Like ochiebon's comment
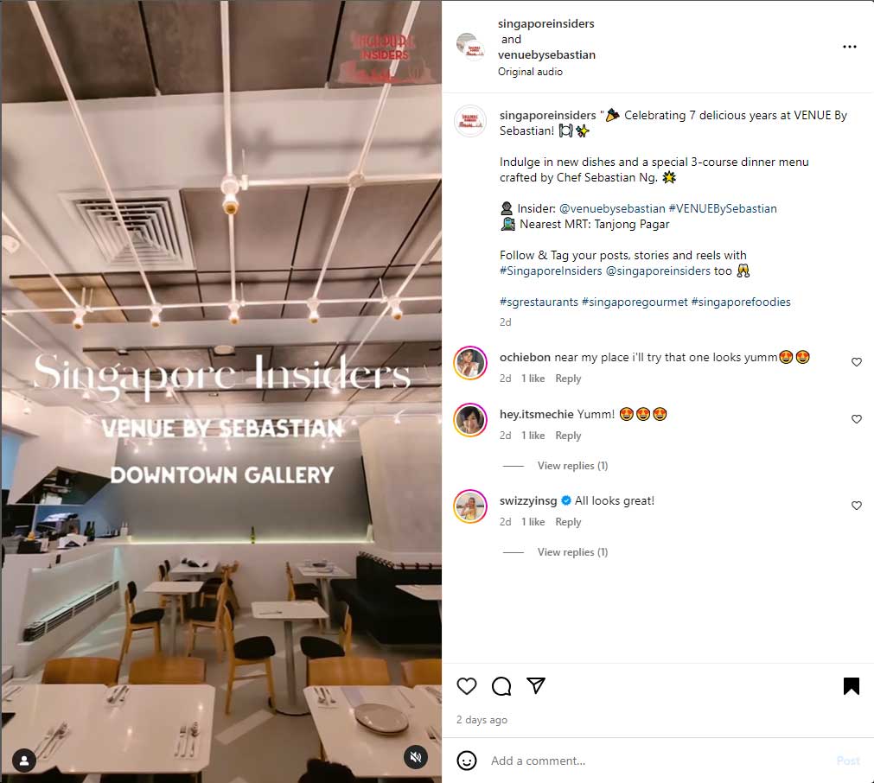Viewport: 874px width, 783px height. pyautogui.click(x=857, y=362)
